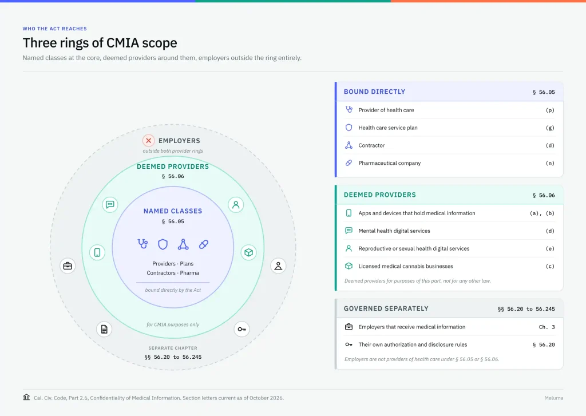Select the subtitle starting 'Named classes at the core'
586x416 pixels.
point(162,58)
